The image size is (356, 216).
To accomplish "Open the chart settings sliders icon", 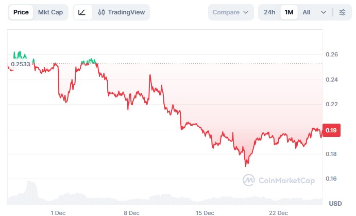I will pyautogui.click(x=343, y=12).
